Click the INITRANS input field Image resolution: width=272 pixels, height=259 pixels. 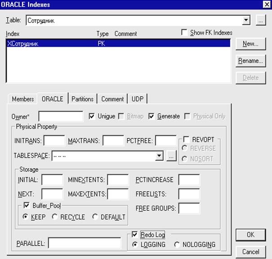click(54, 140)
